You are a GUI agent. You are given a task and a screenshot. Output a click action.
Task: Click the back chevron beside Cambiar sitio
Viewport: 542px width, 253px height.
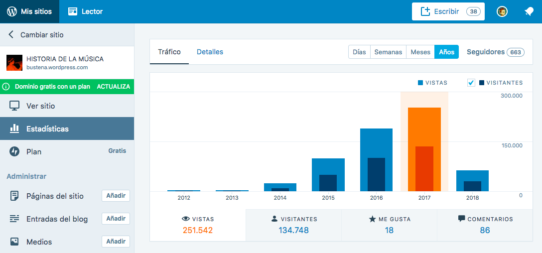click(x=11, y=34)
